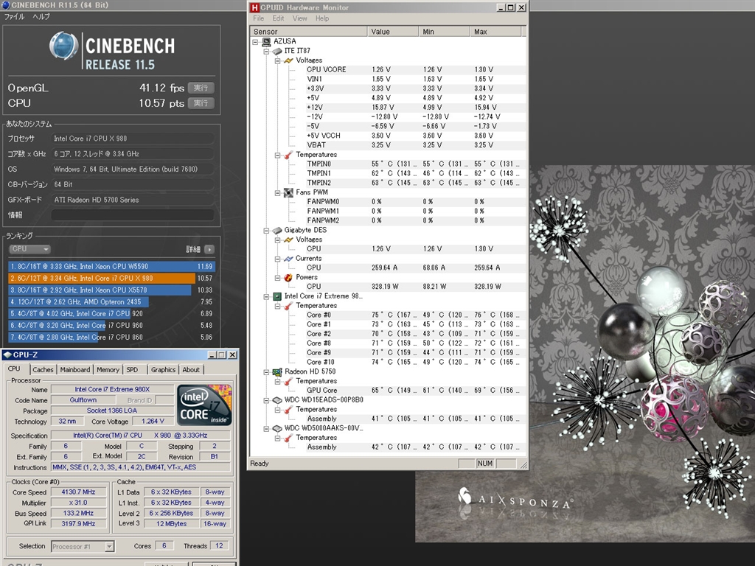Click the Intel Core i7 Extreme chip icon

277,296
